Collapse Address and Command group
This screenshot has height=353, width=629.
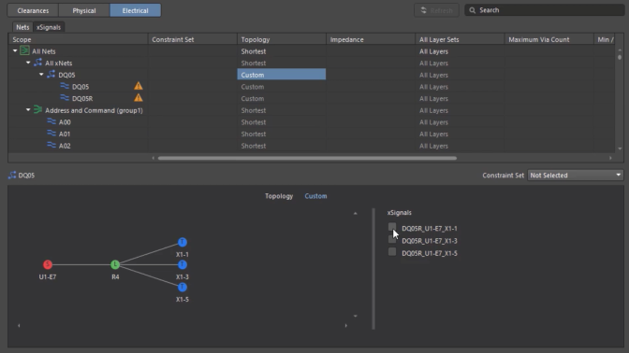click(x=28, y=109)
